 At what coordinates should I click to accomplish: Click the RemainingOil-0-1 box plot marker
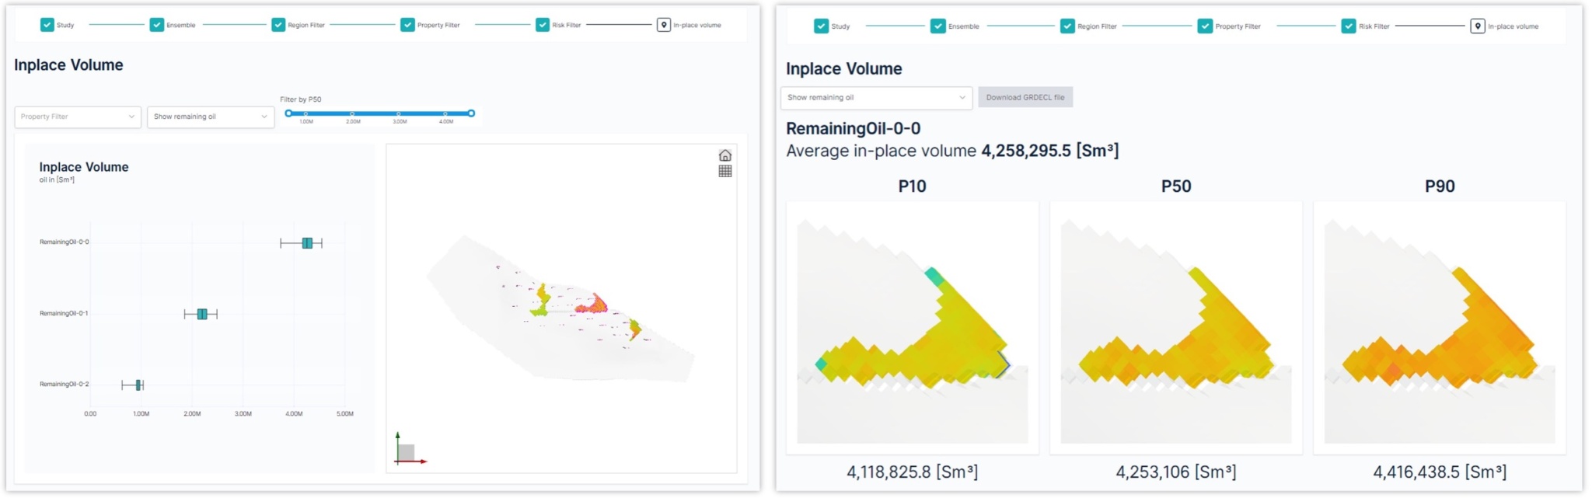tap(202, 314)
